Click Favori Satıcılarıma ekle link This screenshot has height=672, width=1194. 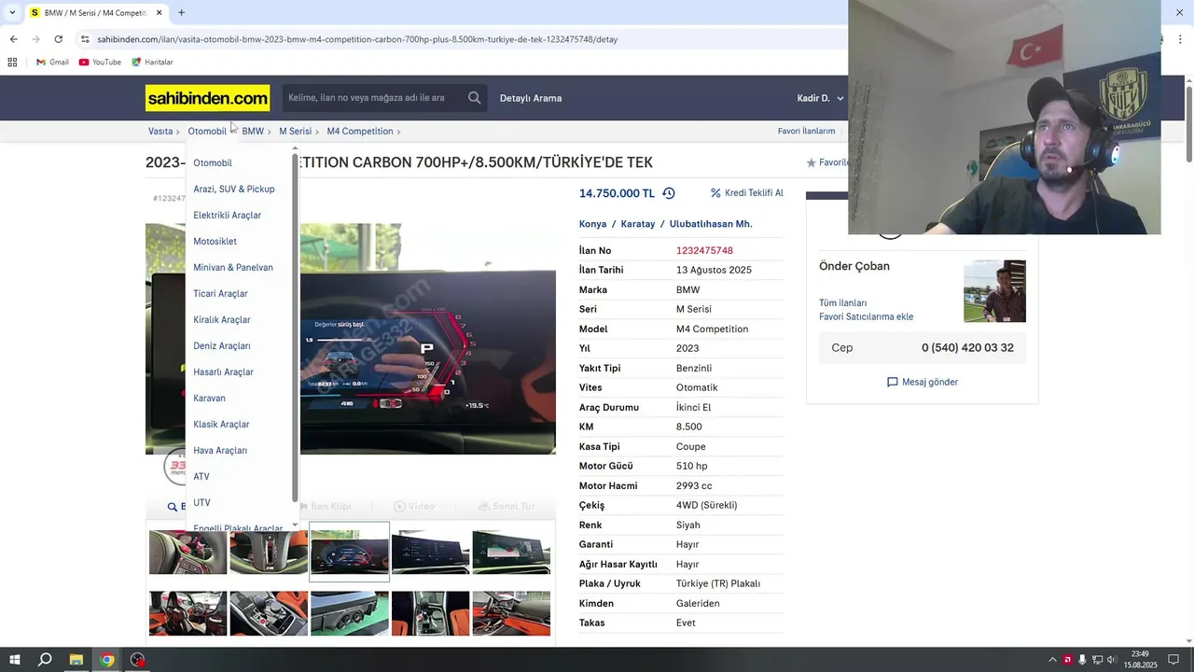pyautogui.click(x=866, y=317)
